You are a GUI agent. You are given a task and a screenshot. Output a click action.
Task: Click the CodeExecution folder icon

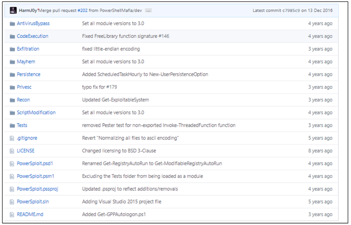pos(12,36)
